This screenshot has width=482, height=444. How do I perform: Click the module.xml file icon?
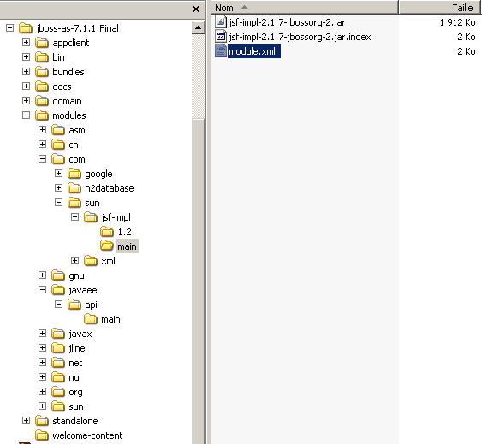coord(221,51)
